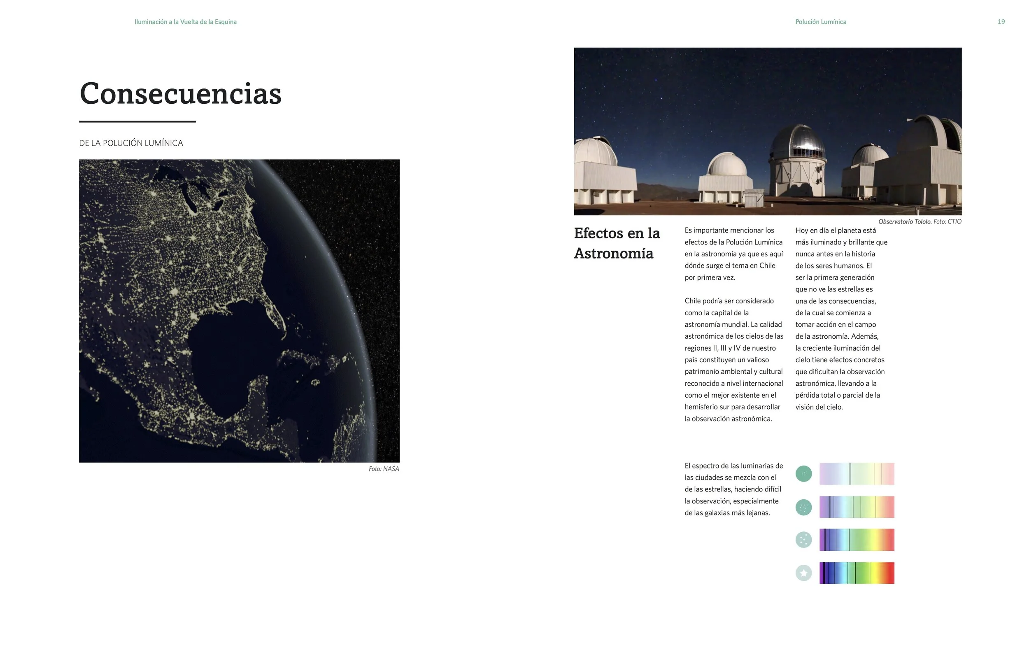Click the green circle icon with scattered small stars
Viewport: 1029px width, 666px height.
pyautogui.click(x=804, y=507)
